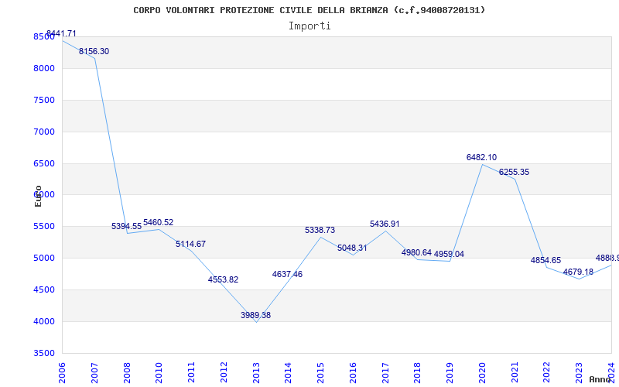Click the data label 5114.67
619x387 pixels.
(x=190, y=244)
